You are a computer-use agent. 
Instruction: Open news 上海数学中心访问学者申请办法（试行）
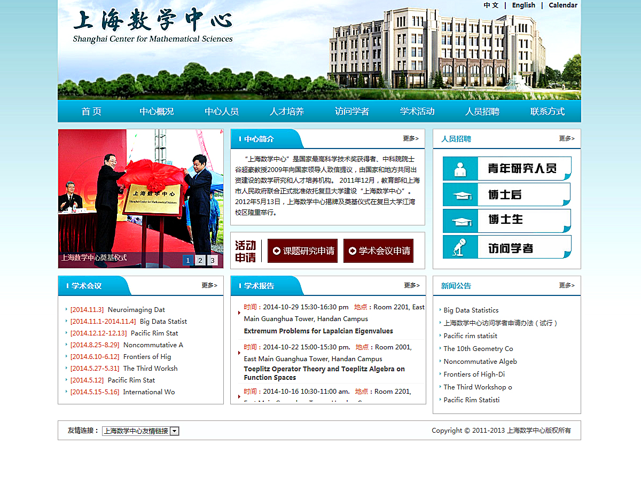point(501,323)
